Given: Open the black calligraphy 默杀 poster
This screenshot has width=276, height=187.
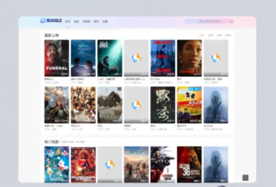Looking at the screenshot, I should tap(163, 105).
